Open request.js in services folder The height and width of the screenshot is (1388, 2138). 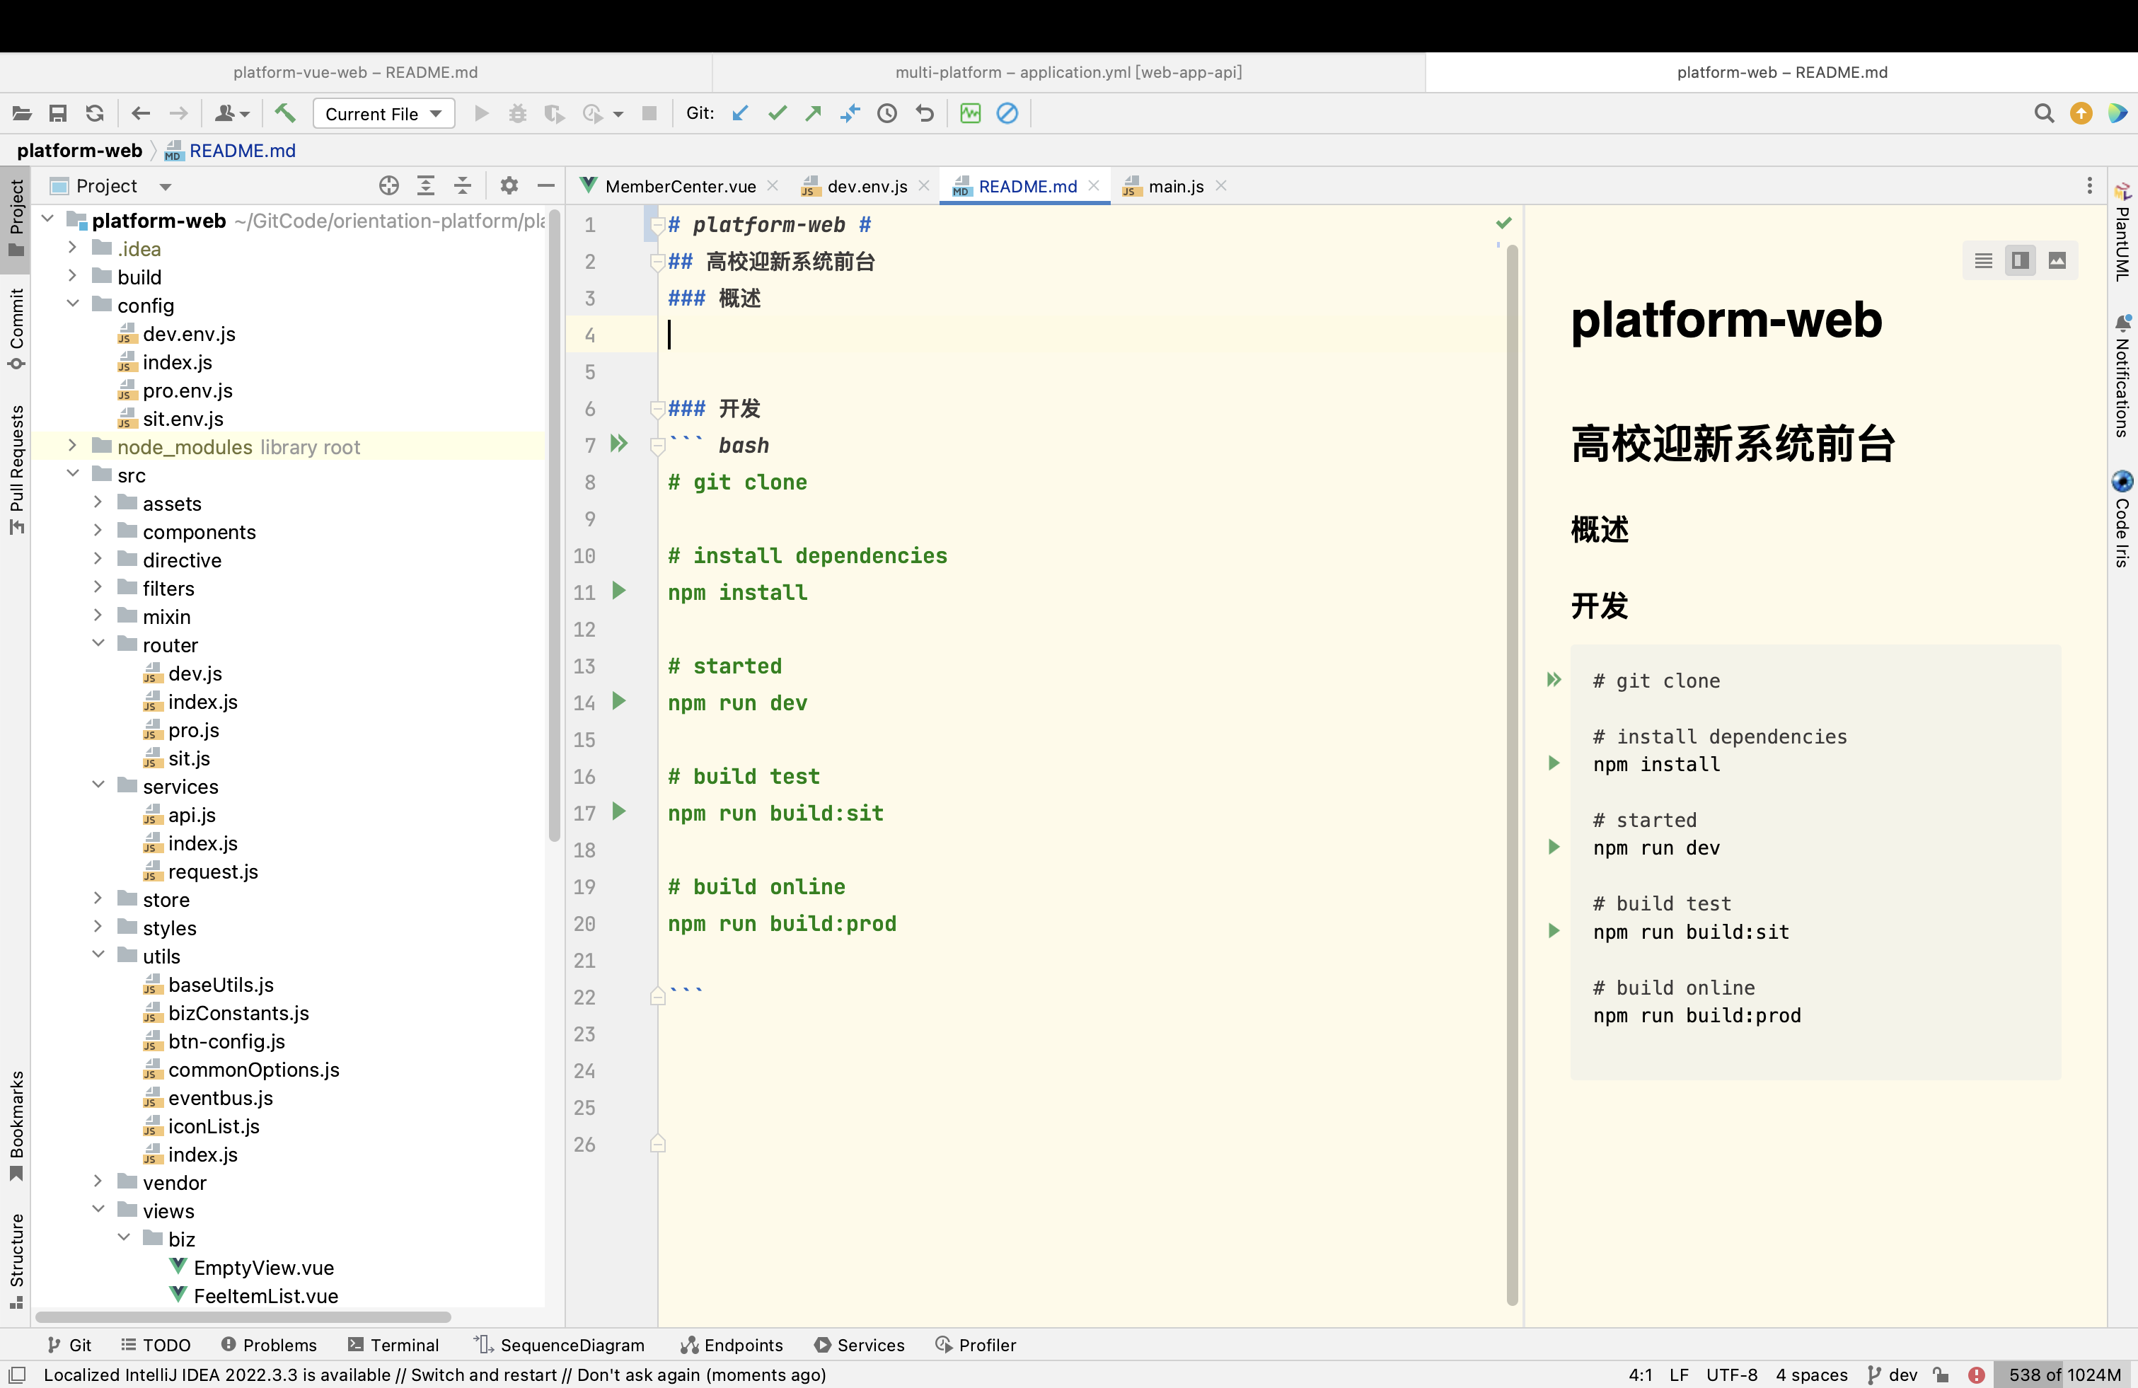click(213, 872)
